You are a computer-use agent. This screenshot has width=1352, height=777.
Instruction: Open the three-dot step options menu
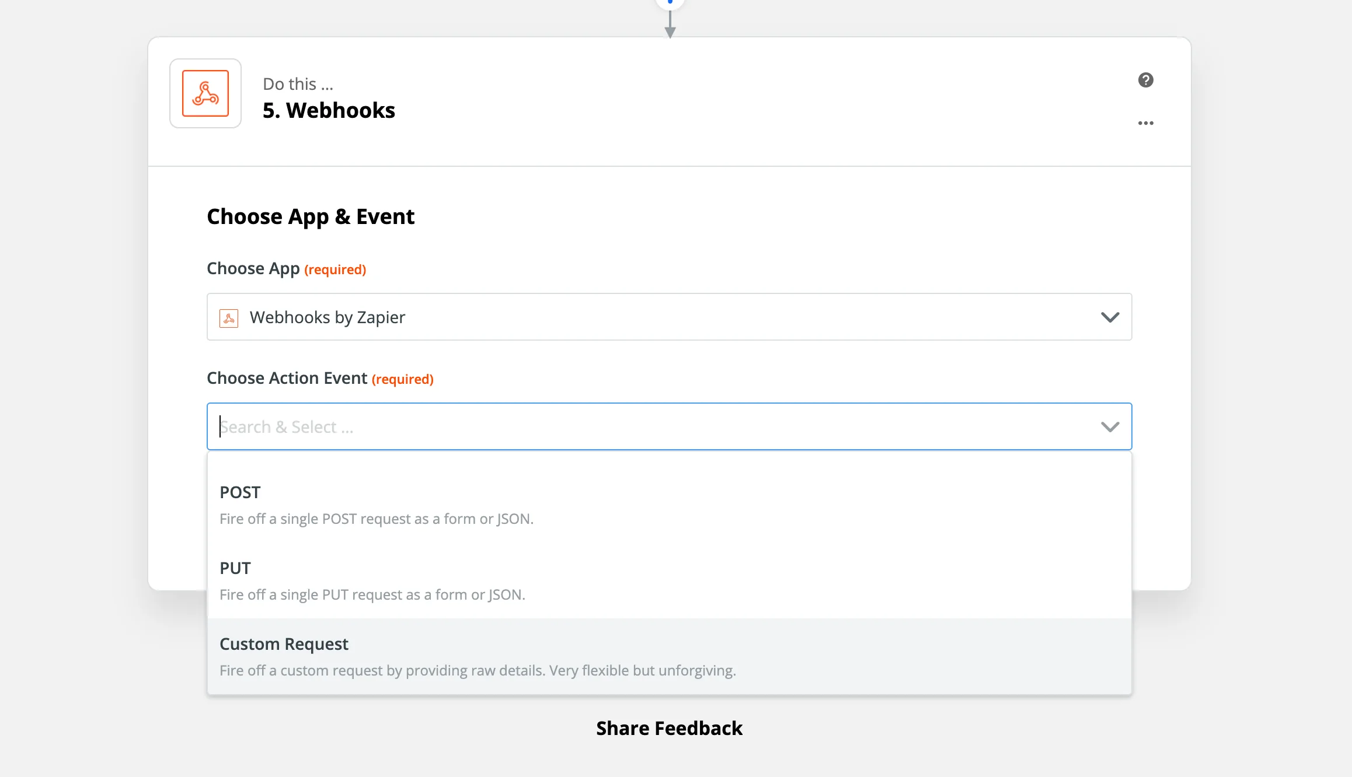(1145, 123)
